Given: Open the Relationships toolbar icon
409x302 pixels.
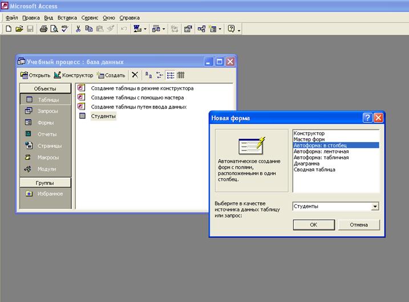Looking at the screenshot, I should 201,29.
